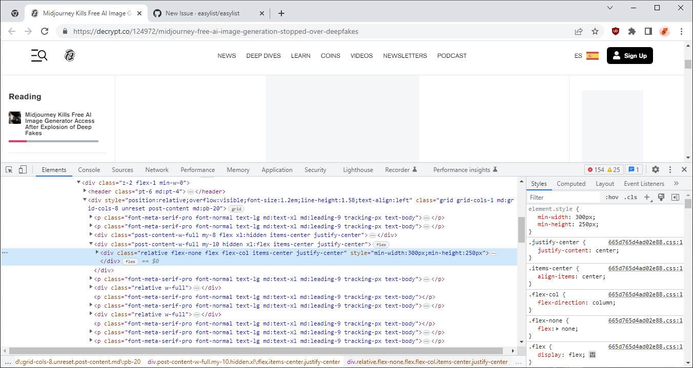Toggle the .cls element classes pane
The image size is (693, 368).
pos(630,197)
